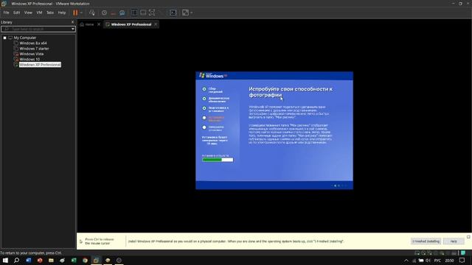This screenshot has height=265, width=472.
Task: Close the Windows XP Professional tab
Action: click(156, 24)
